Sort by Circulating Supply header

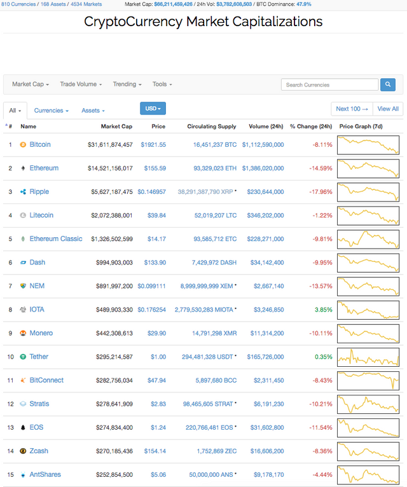tap(212, 127)
